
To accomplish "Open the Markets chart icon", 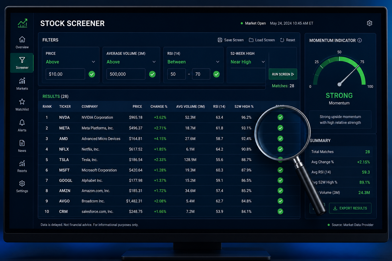I will click(x=22, y=81).
